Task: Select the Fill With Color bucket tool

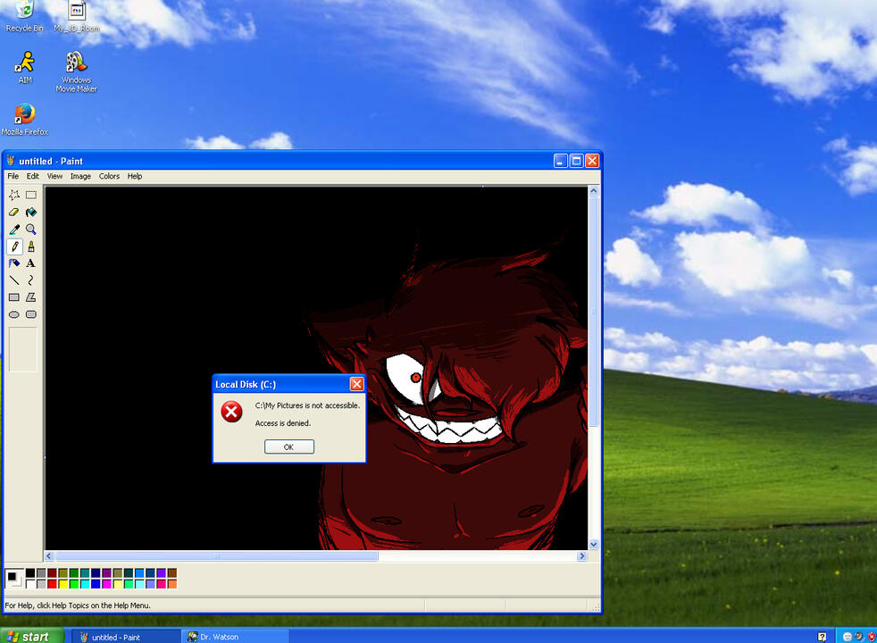Action: [31, 213]
